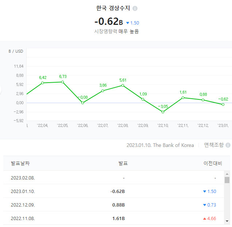Select the 2022.12.09. date cell

pos(23,205)
